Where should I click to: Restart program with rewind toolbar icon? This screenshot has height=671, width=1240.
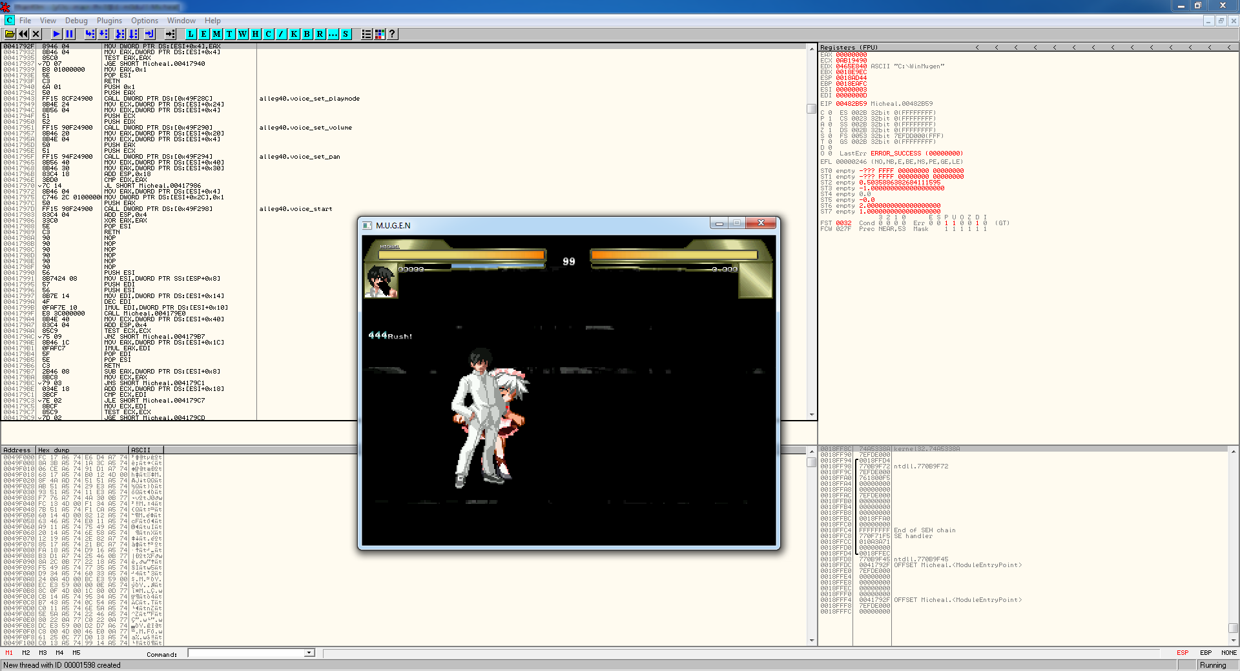click(23, 34)
